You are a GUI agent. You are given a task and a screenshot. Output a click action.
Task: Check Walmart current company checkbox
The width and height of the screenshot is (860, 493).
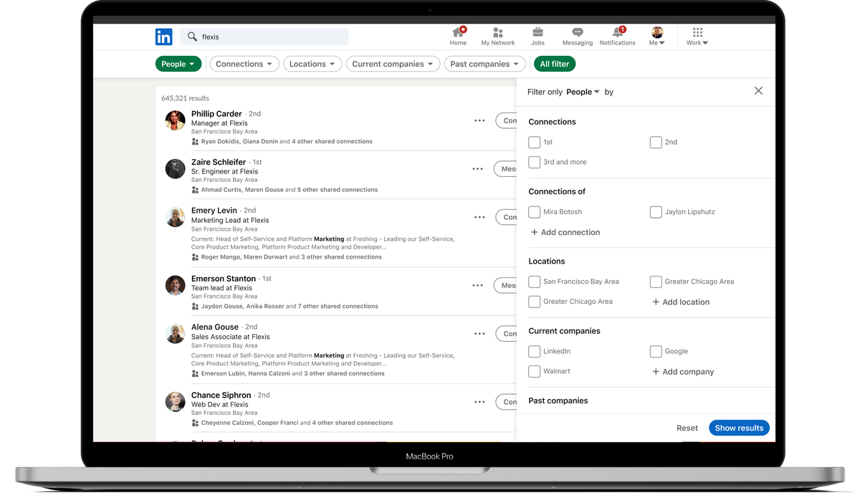pyautogui.click(x=534, y=371)
